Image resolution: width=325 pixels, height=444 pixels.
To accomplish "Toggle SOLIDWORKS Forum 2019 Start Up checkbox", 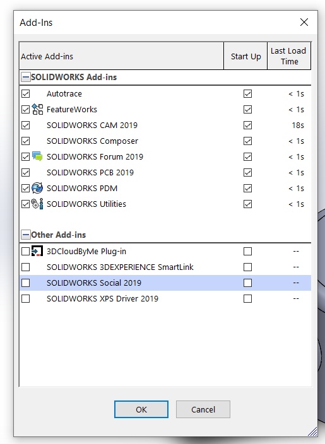I will click(x=247, y=156).
